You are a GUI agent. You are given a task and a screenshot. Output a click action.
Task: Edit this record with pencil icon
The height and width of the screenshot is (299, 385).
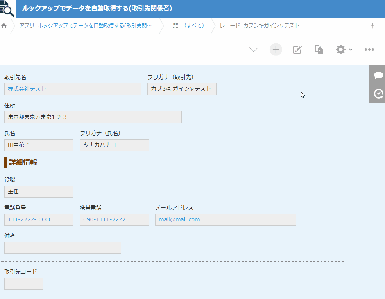(297, 50)
